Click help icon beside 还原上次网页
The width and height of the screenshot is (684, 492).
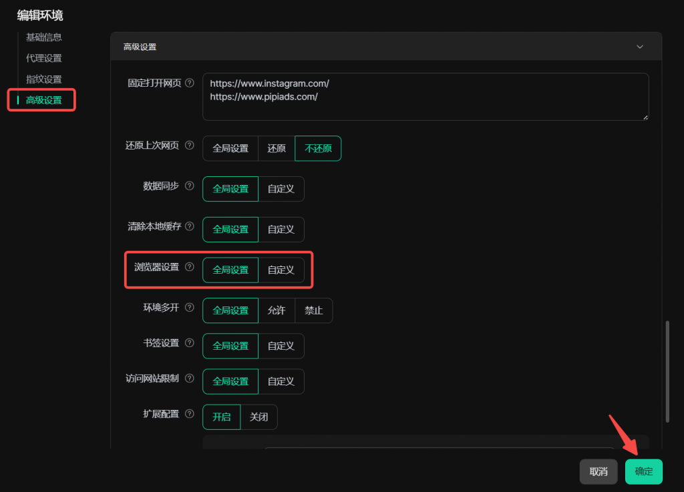tap(190, 146)
